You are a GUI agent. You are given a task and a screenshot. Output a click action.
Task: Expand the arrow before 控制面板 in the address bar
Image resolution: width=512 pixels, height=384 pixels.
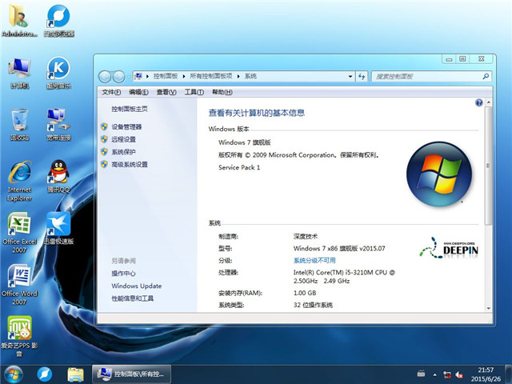point(147,77)
